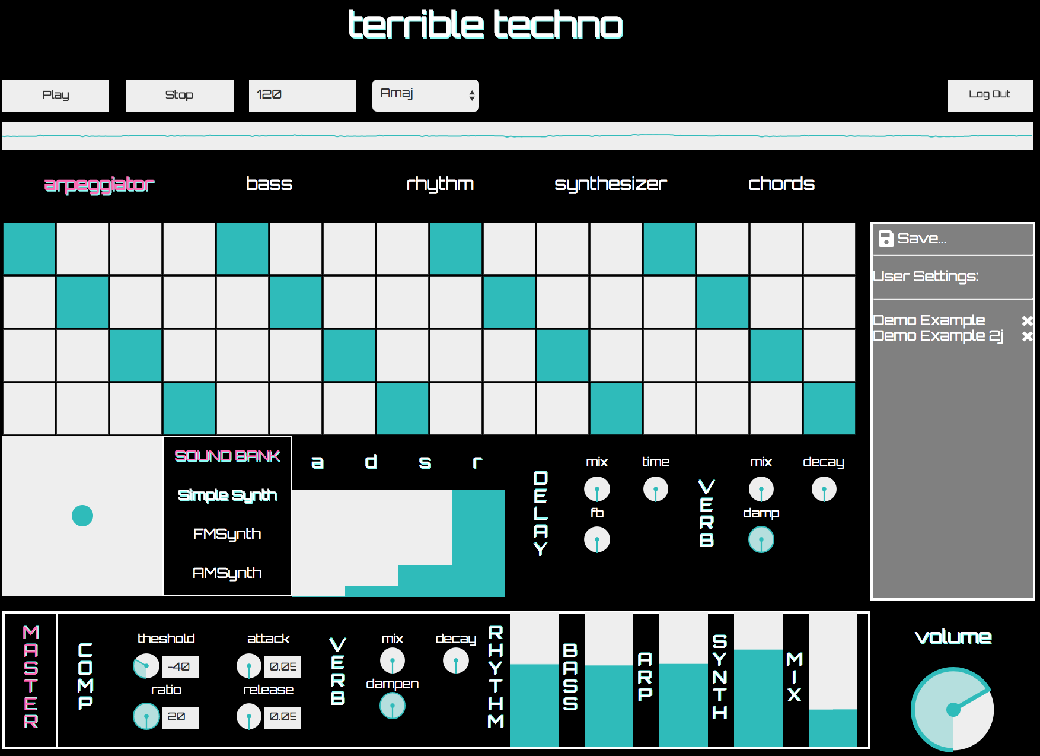
Task: Enable second row, first step cell
Action: 29,302
